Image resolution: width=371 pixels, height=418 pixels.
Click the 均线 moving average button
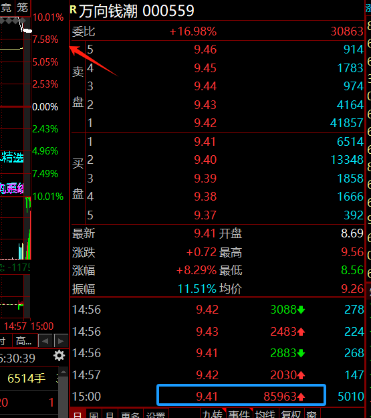(265, 414)
